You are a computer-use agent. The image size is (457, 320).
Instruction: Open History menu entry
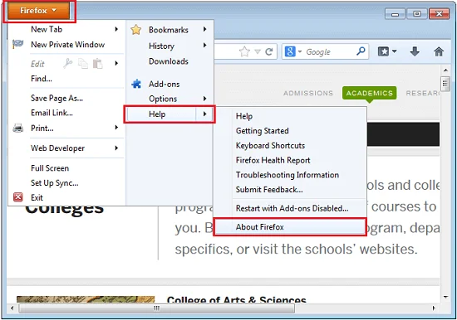pos(161,46)
